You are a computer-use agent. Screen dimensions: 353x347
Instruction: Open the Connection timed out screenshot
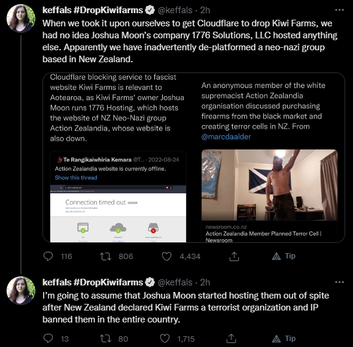pyautogui.click(x=118, y=214)
